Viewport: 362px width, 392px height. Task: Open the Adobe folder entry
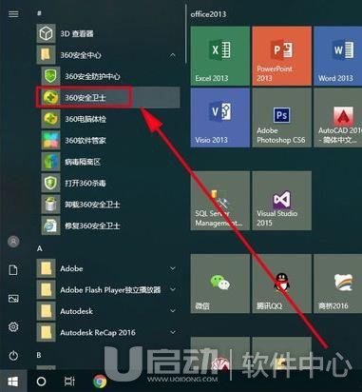pyautogui.click(x=107, y=268)
